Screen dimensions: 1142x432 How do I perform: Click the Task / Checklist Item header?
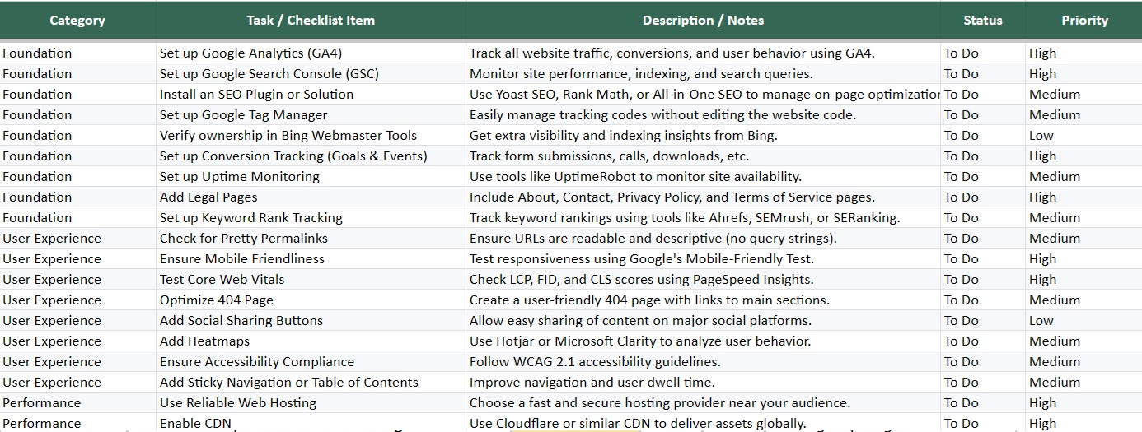click(311, 21)
